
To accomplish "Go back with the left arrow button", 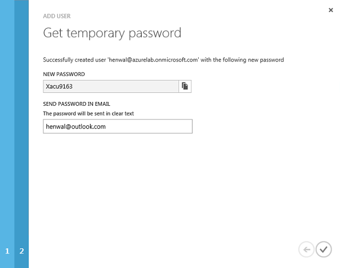I will pos(306,249).
